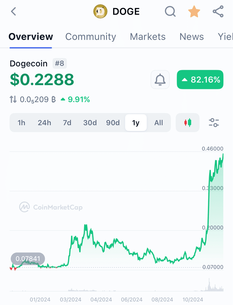This screenshot has height=305, width=233.
Task: Tap the 0.46000 axis label
Action: [212, 149]
